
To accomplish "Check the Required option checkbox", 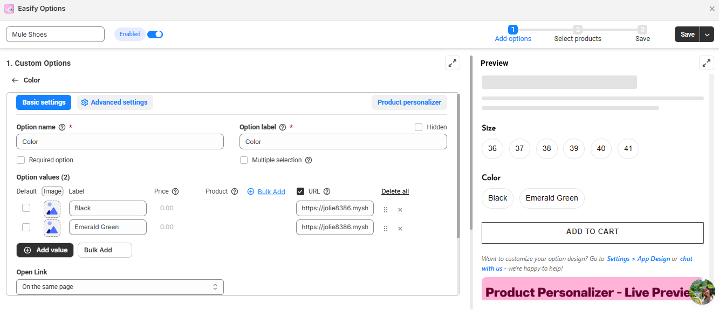I will [21, 160].
